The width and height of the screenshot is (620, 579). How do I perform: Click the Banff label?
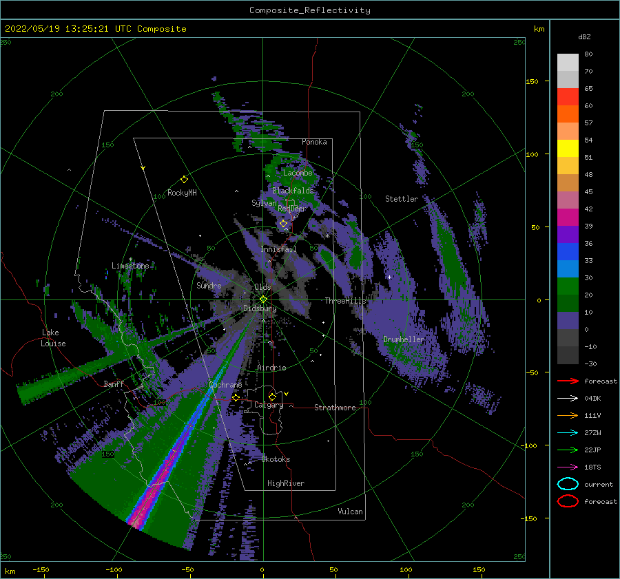point(114,383)
